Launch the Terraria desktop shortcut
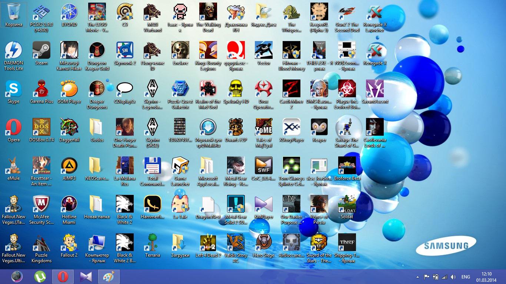Image resolution: width=506 pixels, height=284 pixels. click(x=153, y=243)
